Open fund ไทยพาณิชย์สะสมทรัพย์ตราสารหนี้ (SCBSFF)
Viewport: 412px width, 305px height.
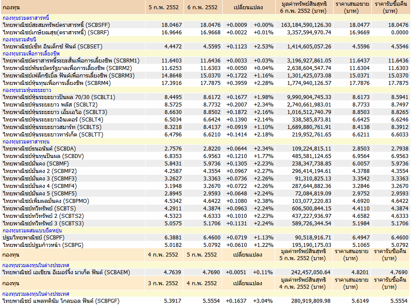tap(56, 25)
